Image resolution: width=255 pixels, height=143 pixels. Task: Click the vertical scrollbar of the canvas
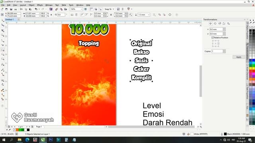point(201,81)
